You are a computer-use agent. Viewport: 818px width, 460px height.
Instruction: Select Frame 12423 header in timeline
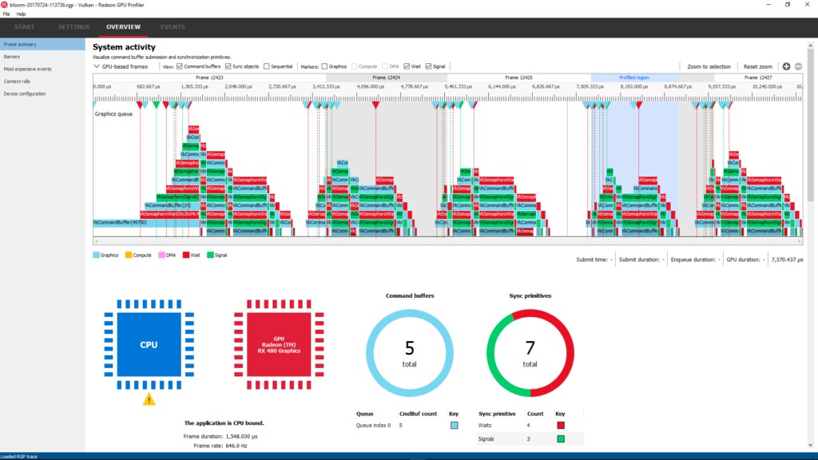tap(209, 77)
